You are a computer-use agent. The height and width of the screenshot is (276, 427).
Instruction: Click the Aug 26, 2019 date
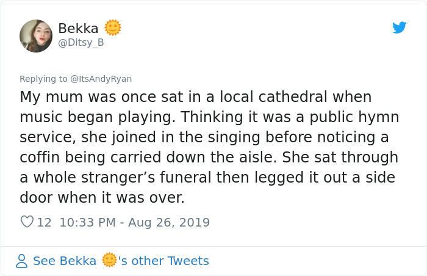coord(168,222)
